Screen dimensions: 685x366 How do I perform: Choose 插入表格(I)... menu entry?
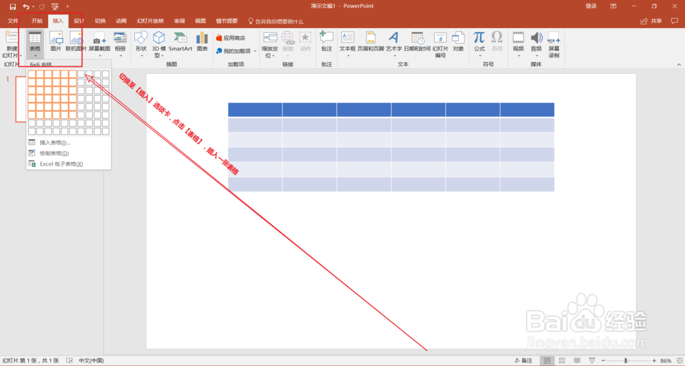point(68,142)
